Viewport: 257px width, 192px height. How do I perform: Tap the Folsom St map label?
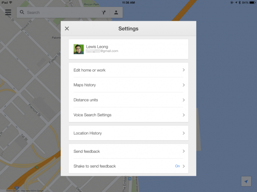point(55,58)
